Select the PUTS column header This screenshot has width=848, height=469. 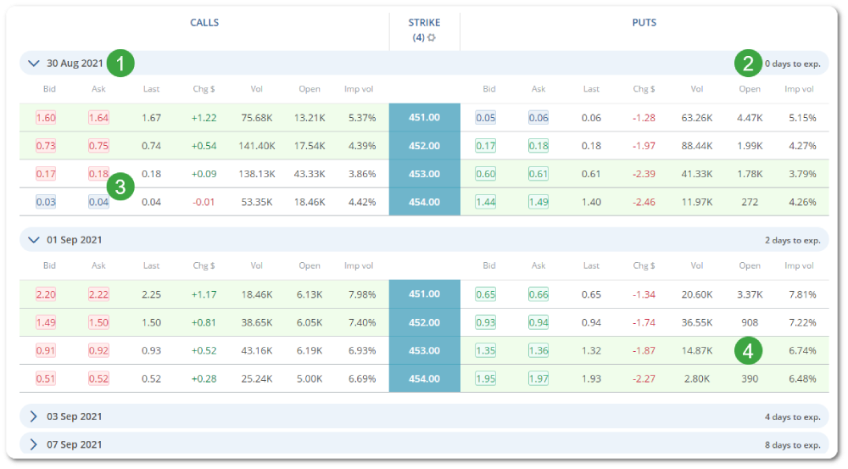click(x=644, y=23)
